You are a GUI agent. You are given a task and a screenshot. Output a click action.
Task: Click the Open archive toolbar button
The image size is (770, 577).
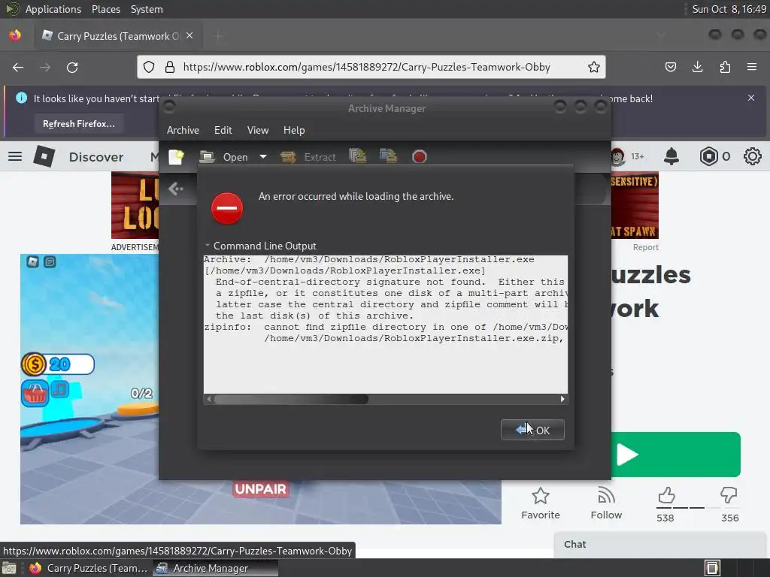224,157
